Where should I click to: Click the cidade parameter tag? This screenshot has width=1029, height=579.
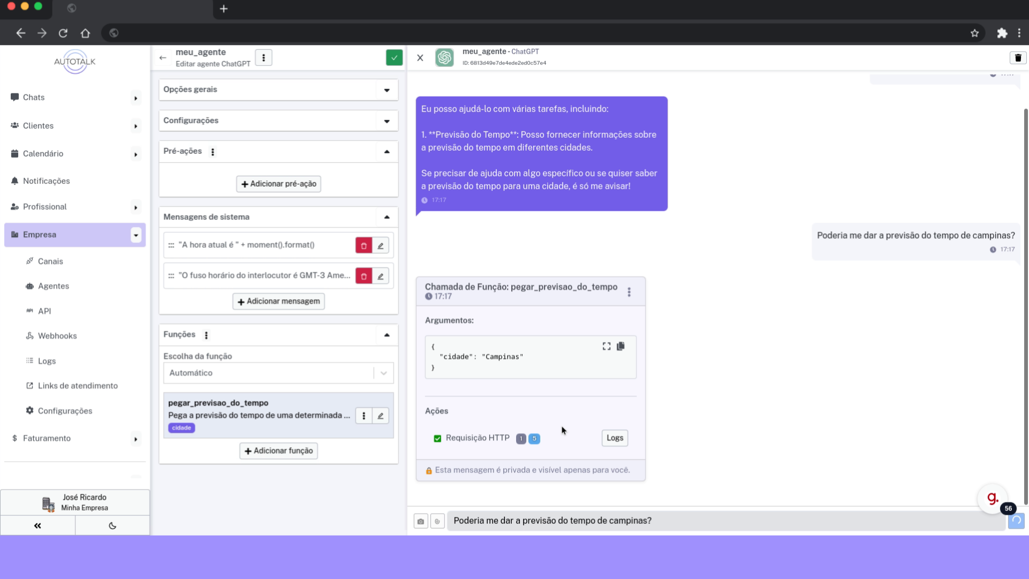pos(182,428)
